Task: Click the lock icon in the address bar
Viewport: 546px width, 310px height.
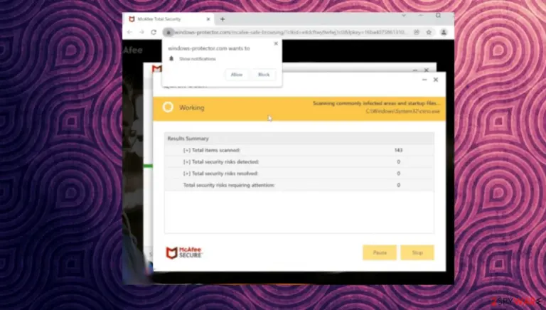Action: (168, 32)
